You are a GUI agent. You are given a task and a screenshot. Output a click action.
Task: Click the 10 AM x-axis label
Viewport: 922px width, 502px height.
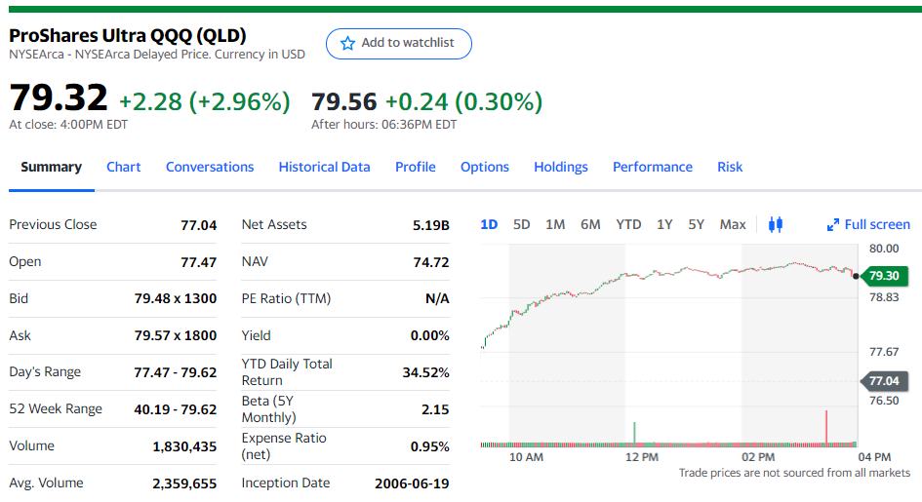(526, 457)
